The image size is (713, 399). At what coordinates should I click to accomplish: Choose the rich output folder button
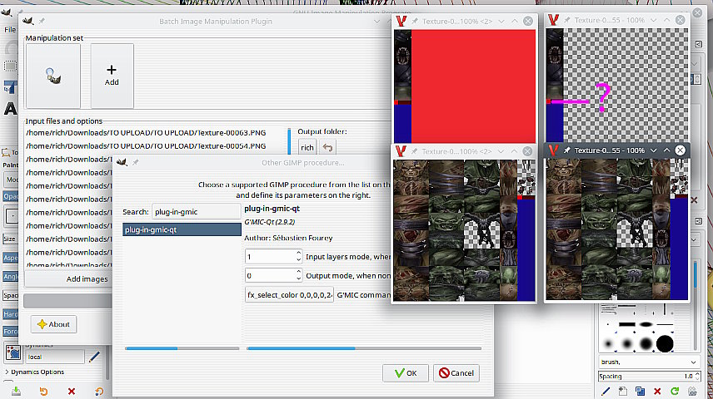(x=307, y=147)
